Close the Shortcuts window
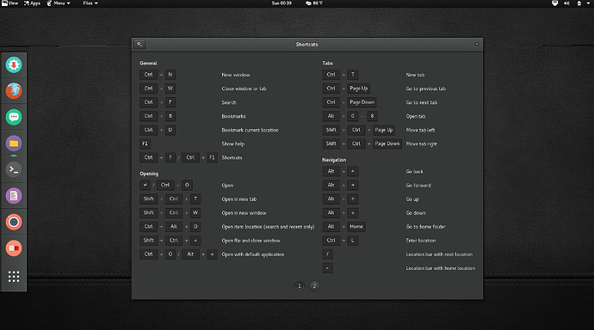Screen dimensions: 594x330 [x=477, y=44]
